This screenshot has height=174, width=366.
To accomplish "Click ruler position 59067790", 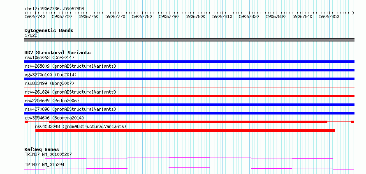I will (169, 16).
